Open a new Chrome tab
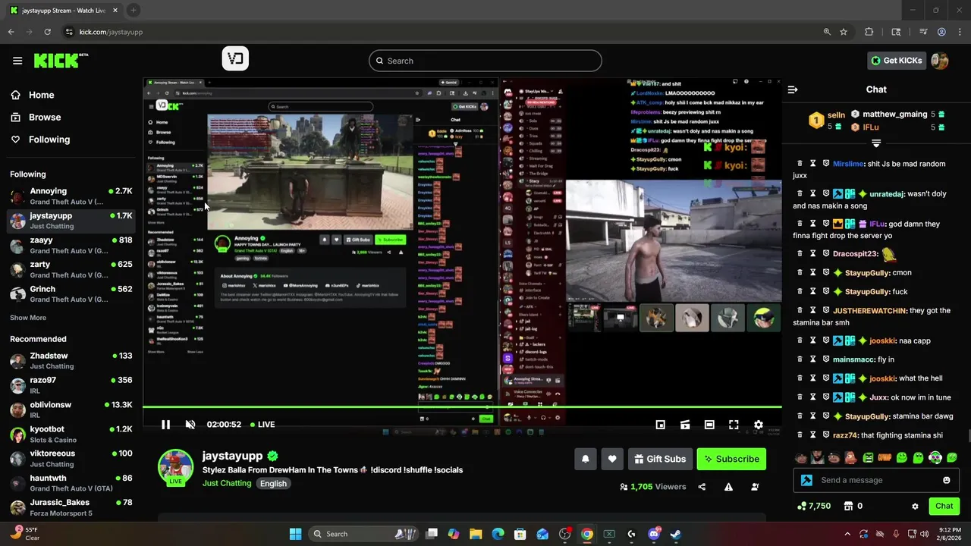971x546 pixels. [134, 11]
